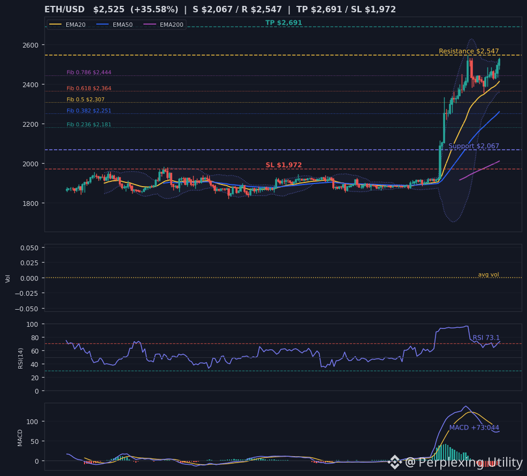Screen dimensions: 527x476
Task: Click the green 'TP $2,691' chart label
Action: tap(284, 22)
